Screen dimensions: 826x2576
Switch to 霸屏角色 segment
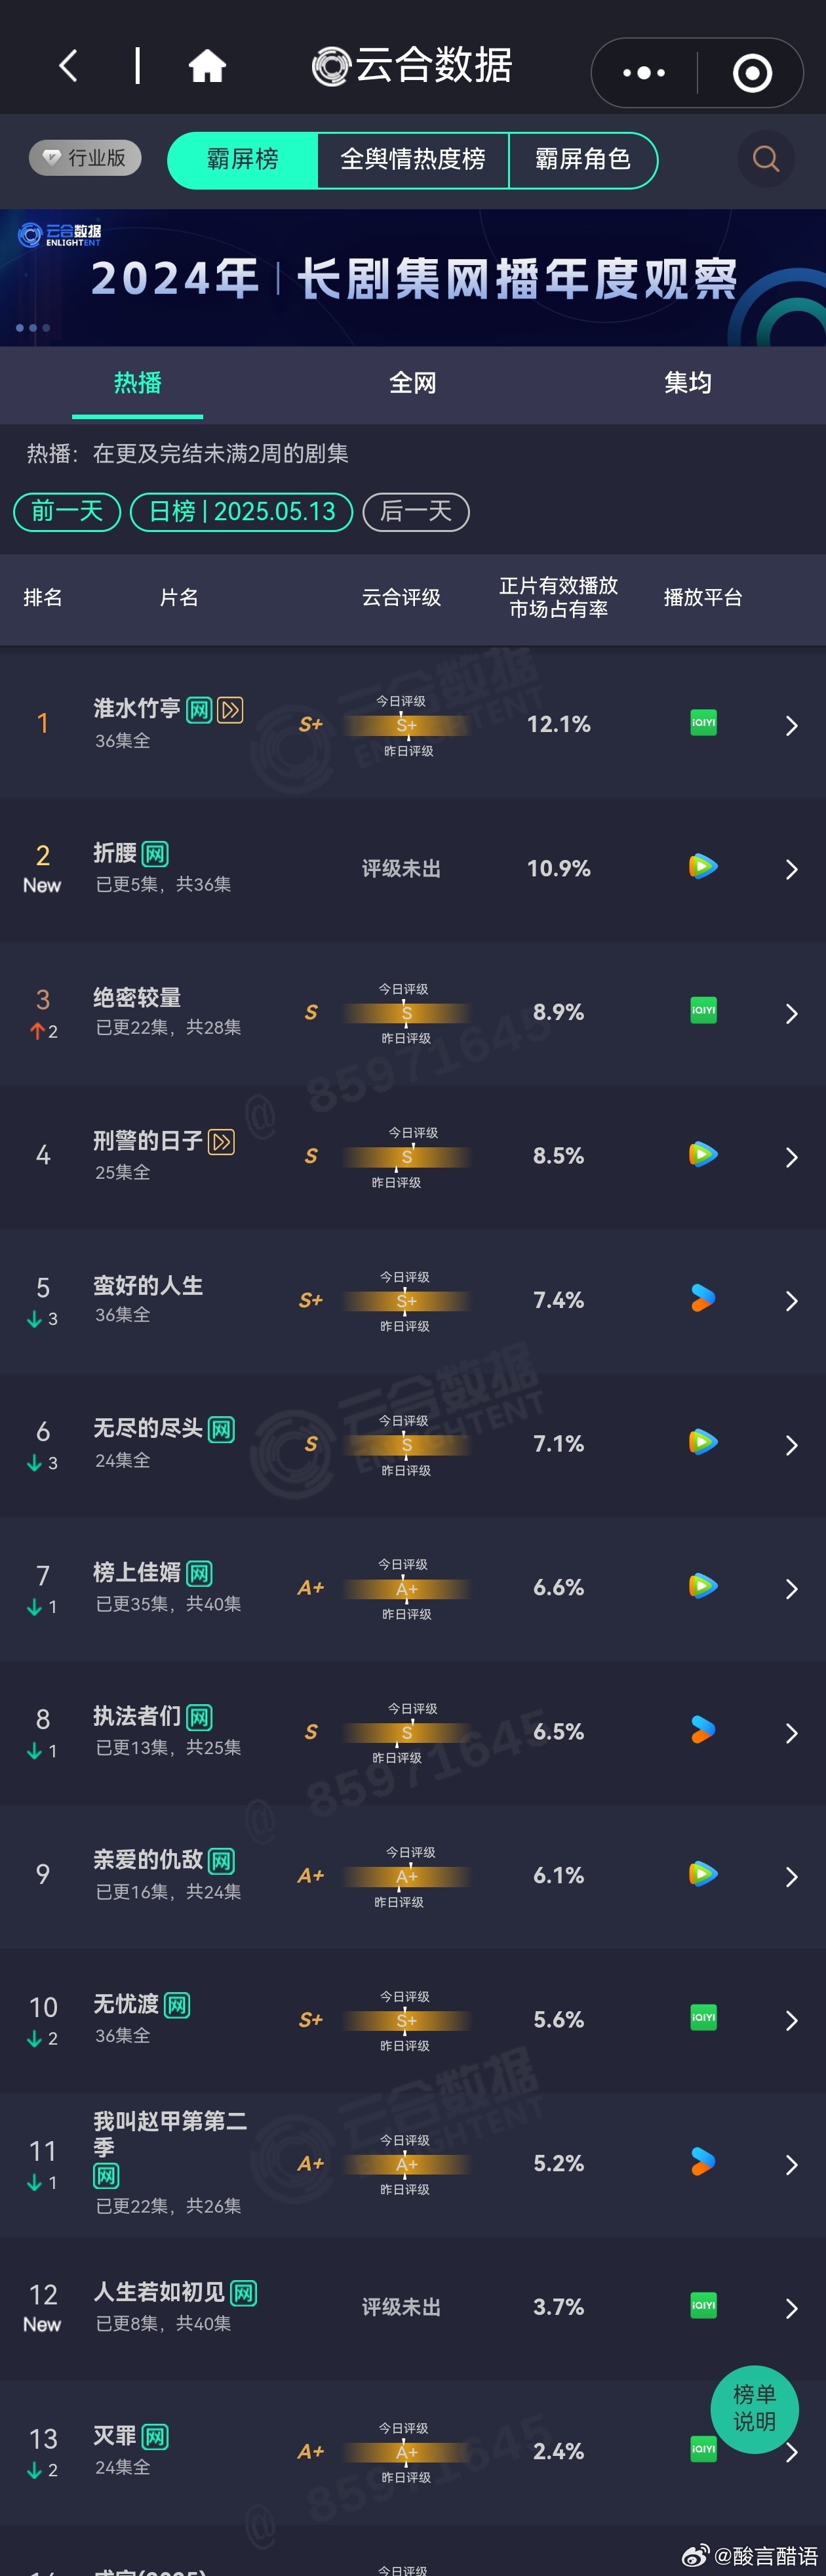pyautogui.click(x=583, y=160)
